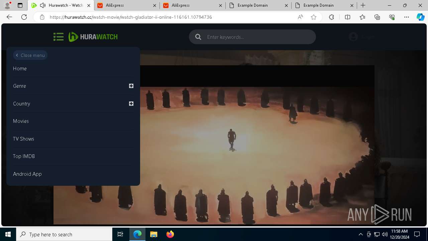Close the second Example Domain tab
The image size is (428, 241).
(352, 5)
